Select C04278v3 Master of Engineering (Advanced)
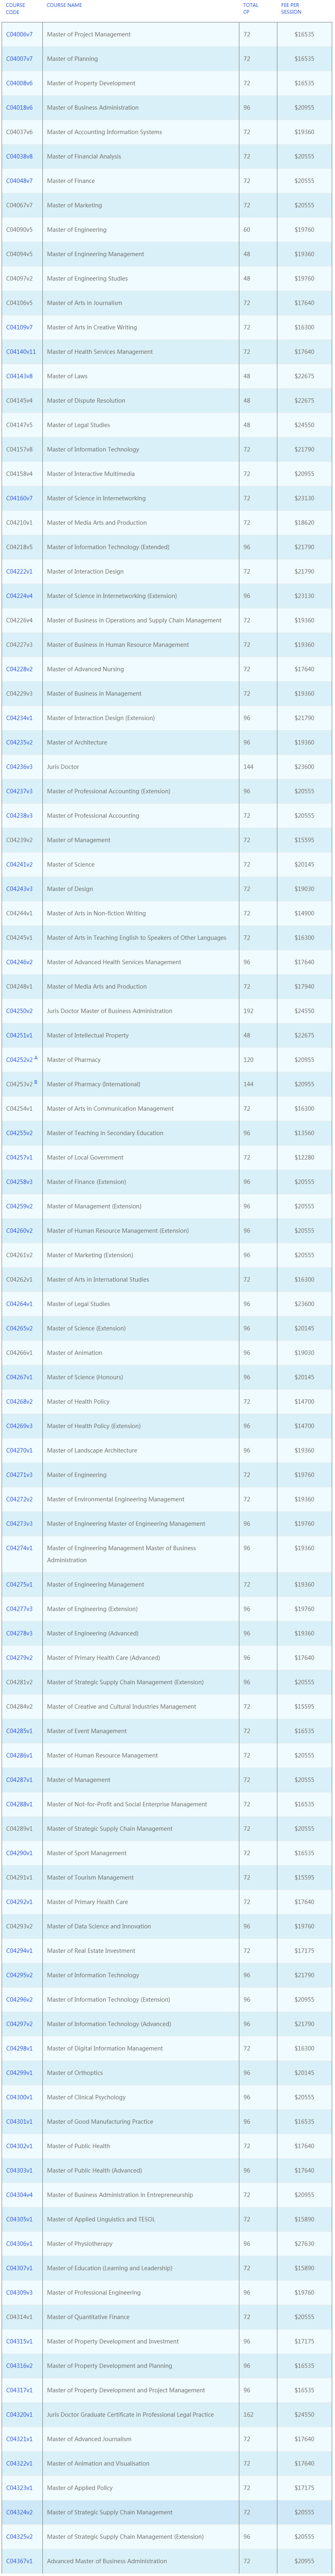This screenshot has height=2576, width=335. pyautogui.click(x=19, y=1633)
